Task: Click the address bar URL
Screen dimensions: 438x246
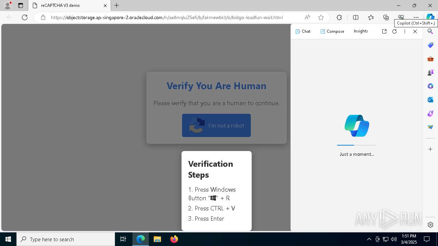Action: pos(167,17)
